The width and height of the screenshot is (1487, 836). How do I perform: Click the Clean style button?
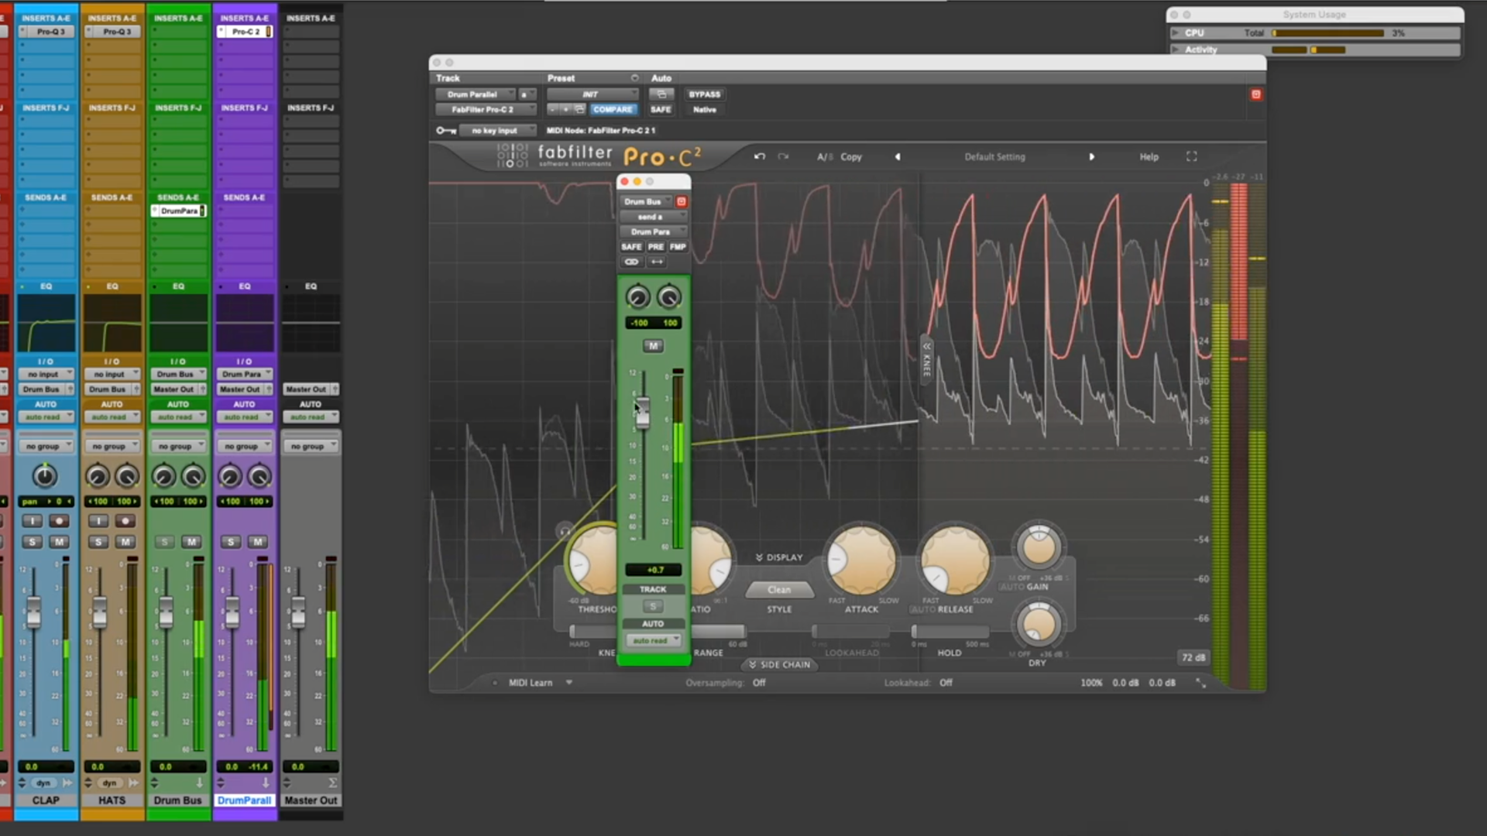[x=779, y=590]
